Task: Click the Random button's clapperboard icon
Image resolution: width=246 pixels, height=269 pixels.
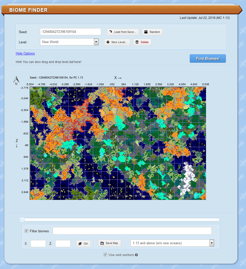Action: click(x=146, y=32)
